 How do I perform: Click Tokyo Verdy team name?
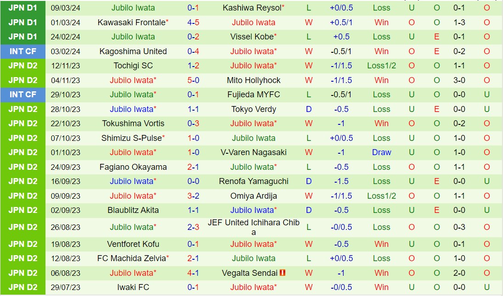(x=254, y=109)
